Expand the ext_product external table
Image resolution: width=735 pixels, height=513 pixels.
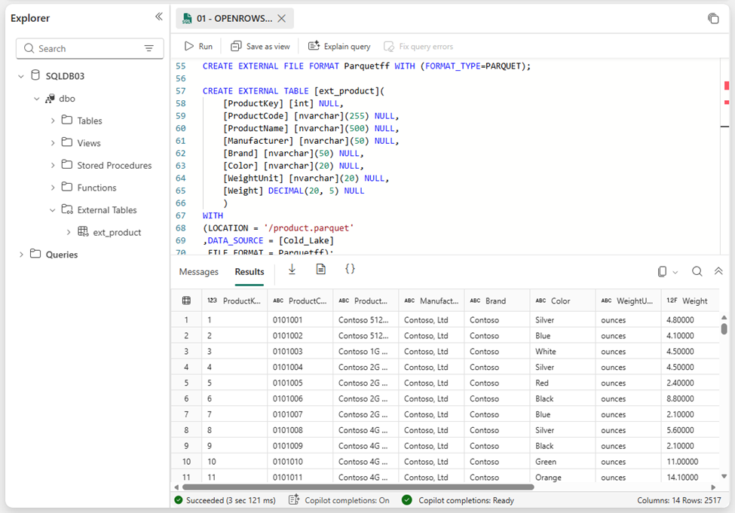pos(69,232)
